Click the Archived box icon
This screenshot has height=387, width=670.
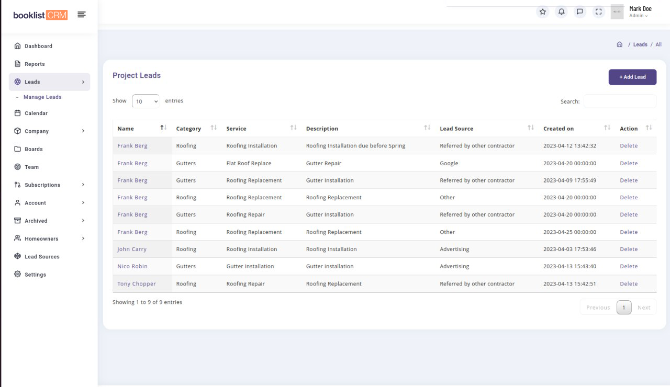coord(17,221)
